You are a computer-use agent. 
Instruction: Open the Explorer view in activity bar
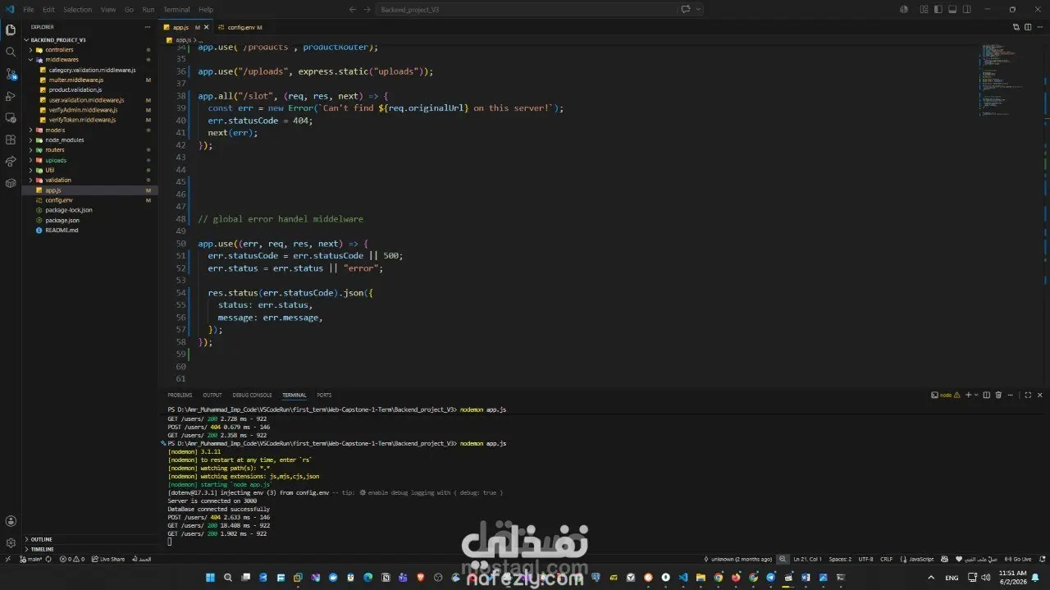point(11,30)
